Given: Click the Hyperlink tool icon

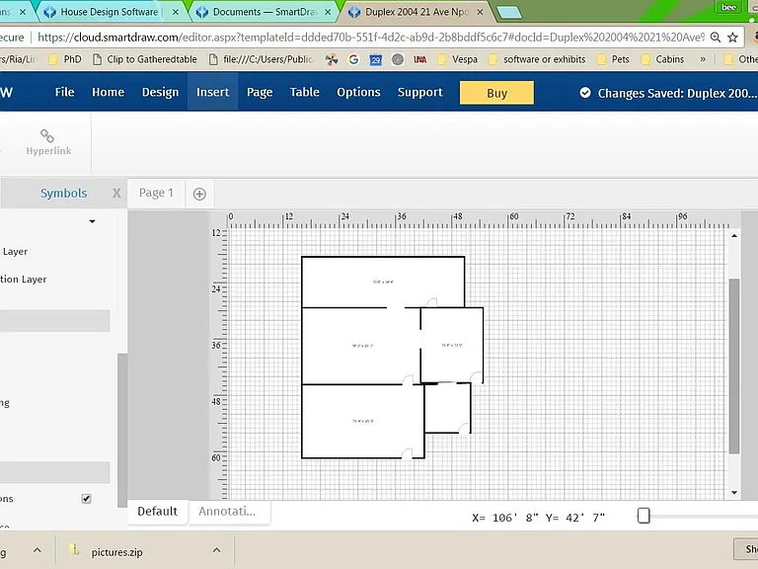Looking at the screenshot, I should (x=47, y=136).
